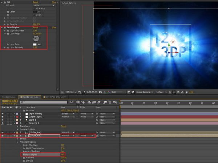
Task: Toggle the All Masks checkbox
Action: (x=34, y=9)
